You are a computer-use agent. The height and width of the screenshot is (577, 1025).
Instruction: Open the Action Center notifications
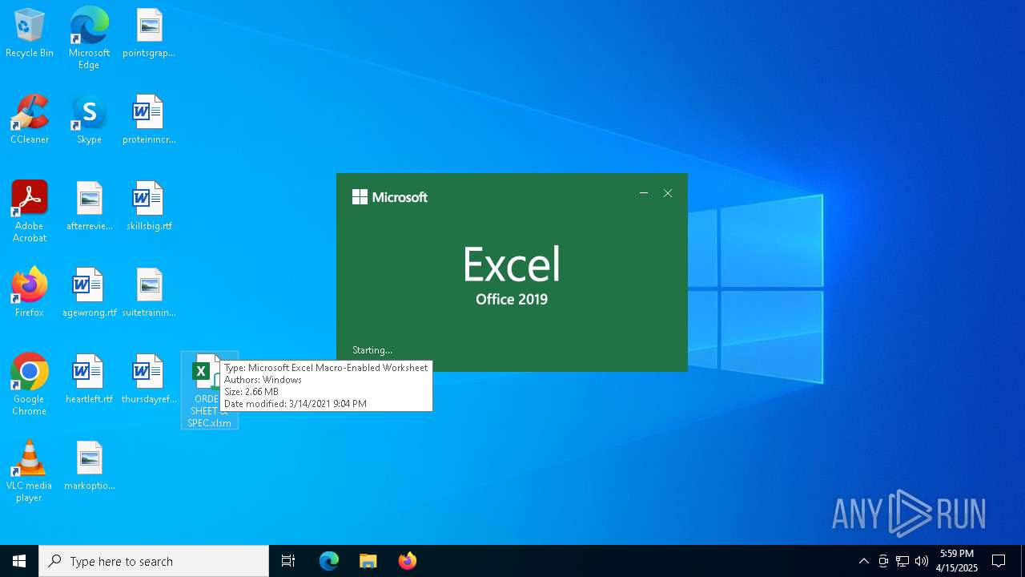tap(999, 561)
